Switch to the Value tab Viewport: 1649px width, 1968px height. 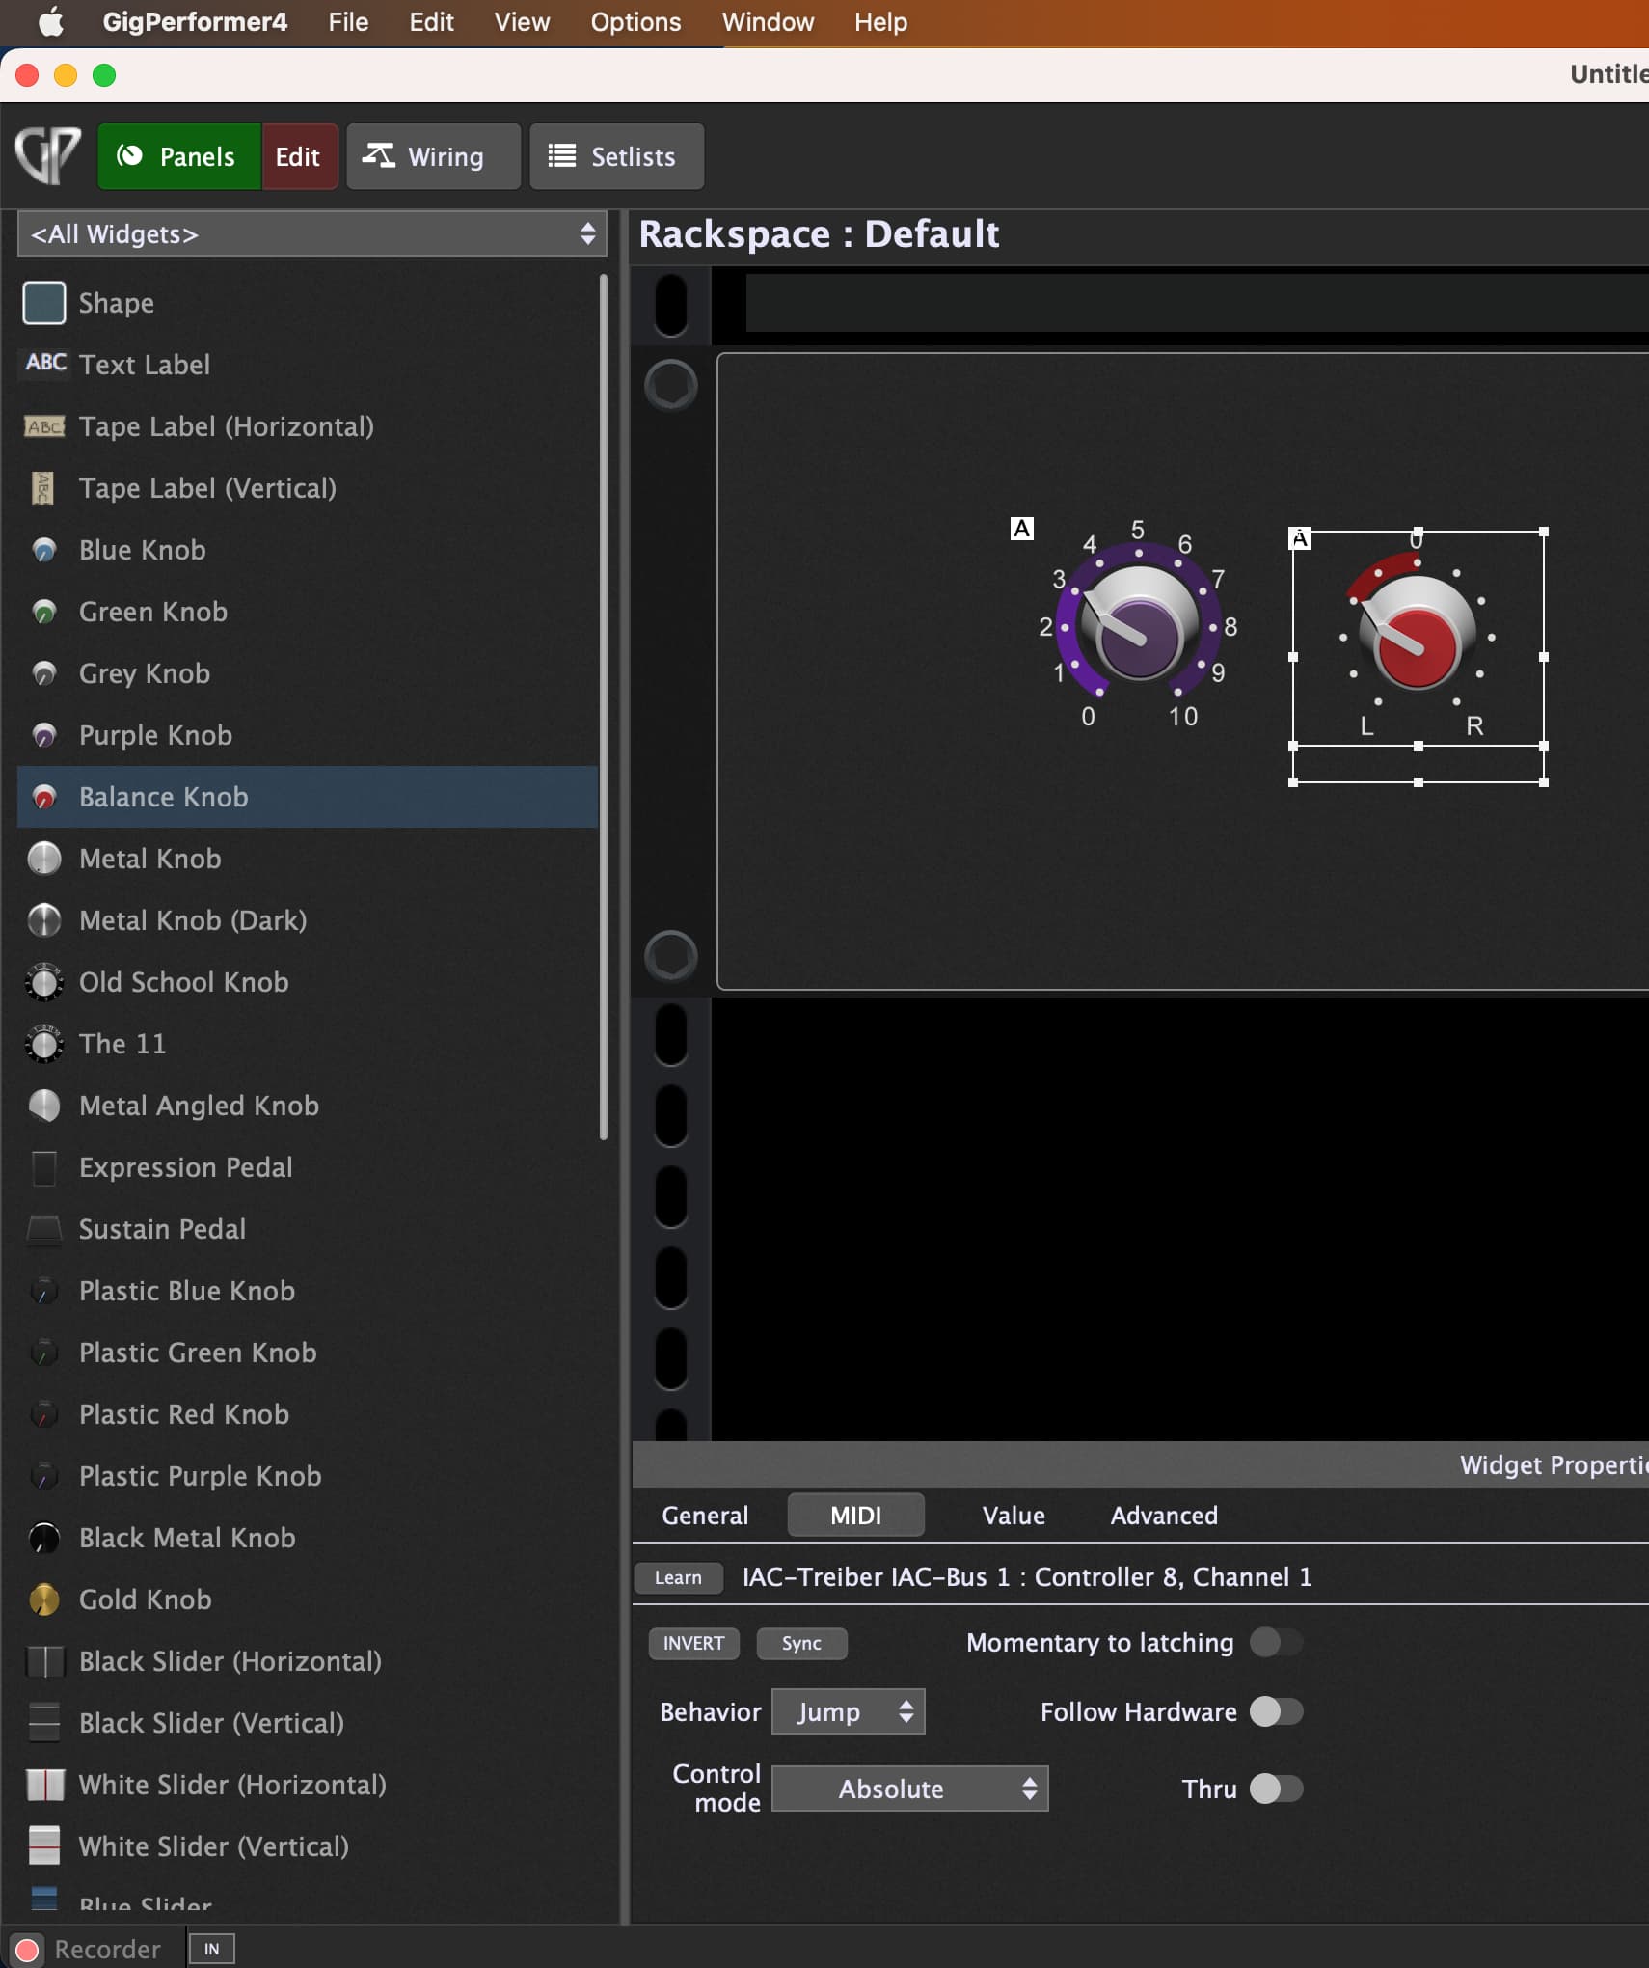coord(1013,1516)
